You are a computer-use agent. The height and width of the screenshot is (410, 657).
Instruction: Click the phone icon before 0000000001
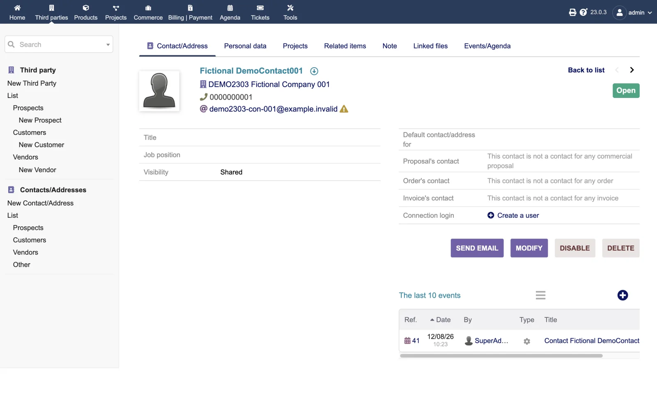(203, 97)
